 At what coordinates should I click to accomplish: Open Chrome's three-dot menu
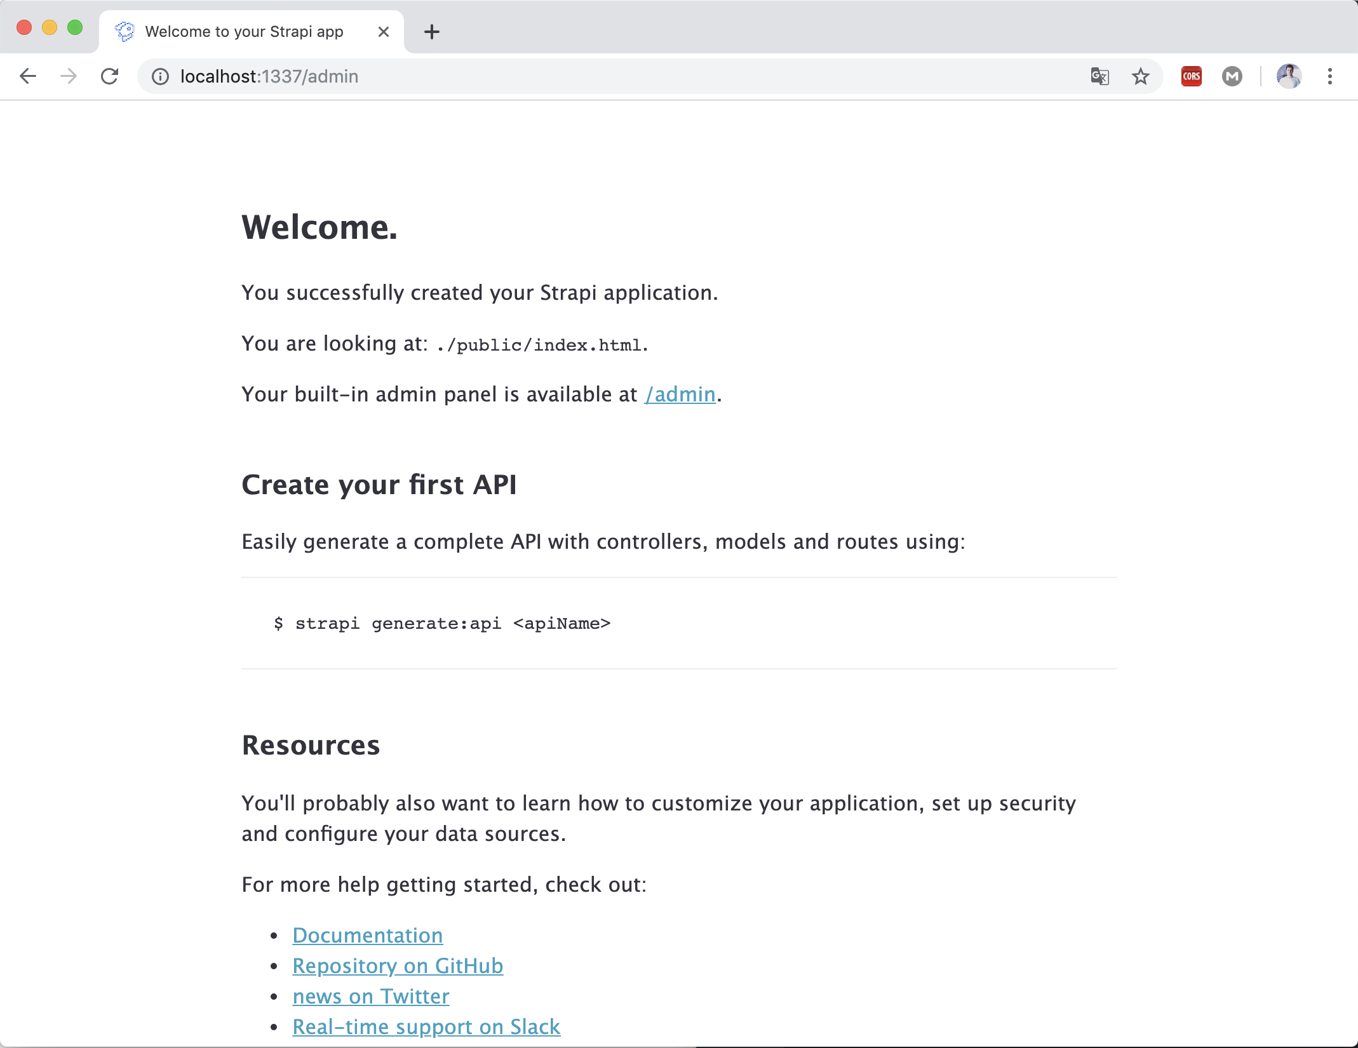(x=1330, y=76)
